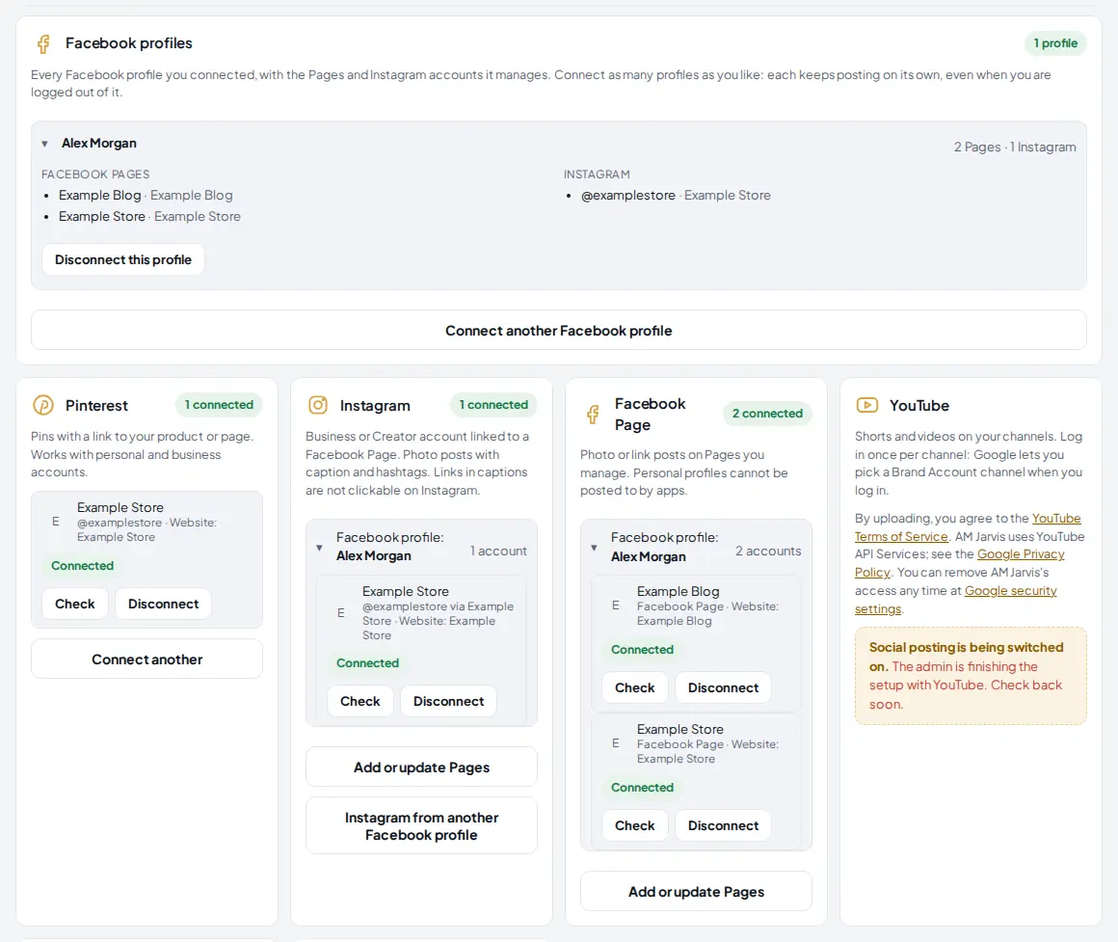Click the Pinterest logo icon

[43, 405]
